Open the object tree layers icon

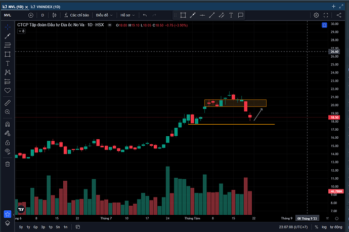(x=8, y=223)
